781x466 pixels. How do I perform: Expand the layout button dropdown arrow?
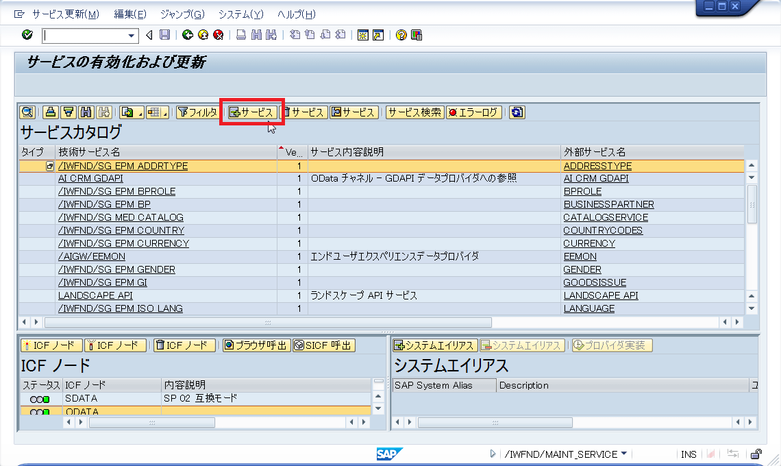pos(165,114)
